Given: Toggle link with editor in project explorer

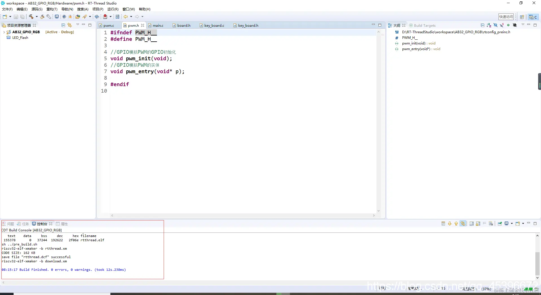Looking at the screenshot, I should [70, 25].
